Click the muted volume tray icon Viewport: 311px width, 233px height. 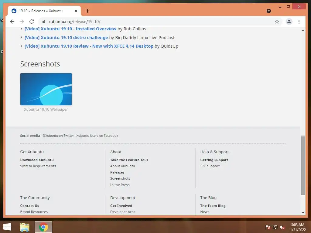[282, 227]
